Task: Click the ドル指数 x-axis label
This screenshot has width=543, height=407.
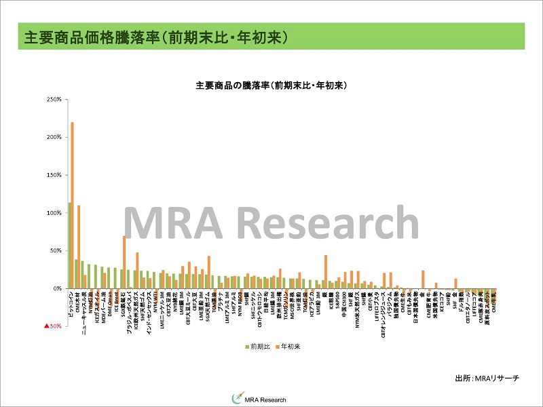Action: (460, 303)
